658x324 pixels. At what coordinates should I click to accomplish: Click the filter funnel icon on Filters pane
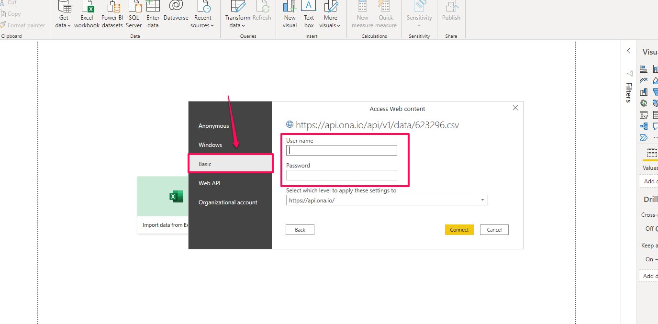tap(629, 73)
